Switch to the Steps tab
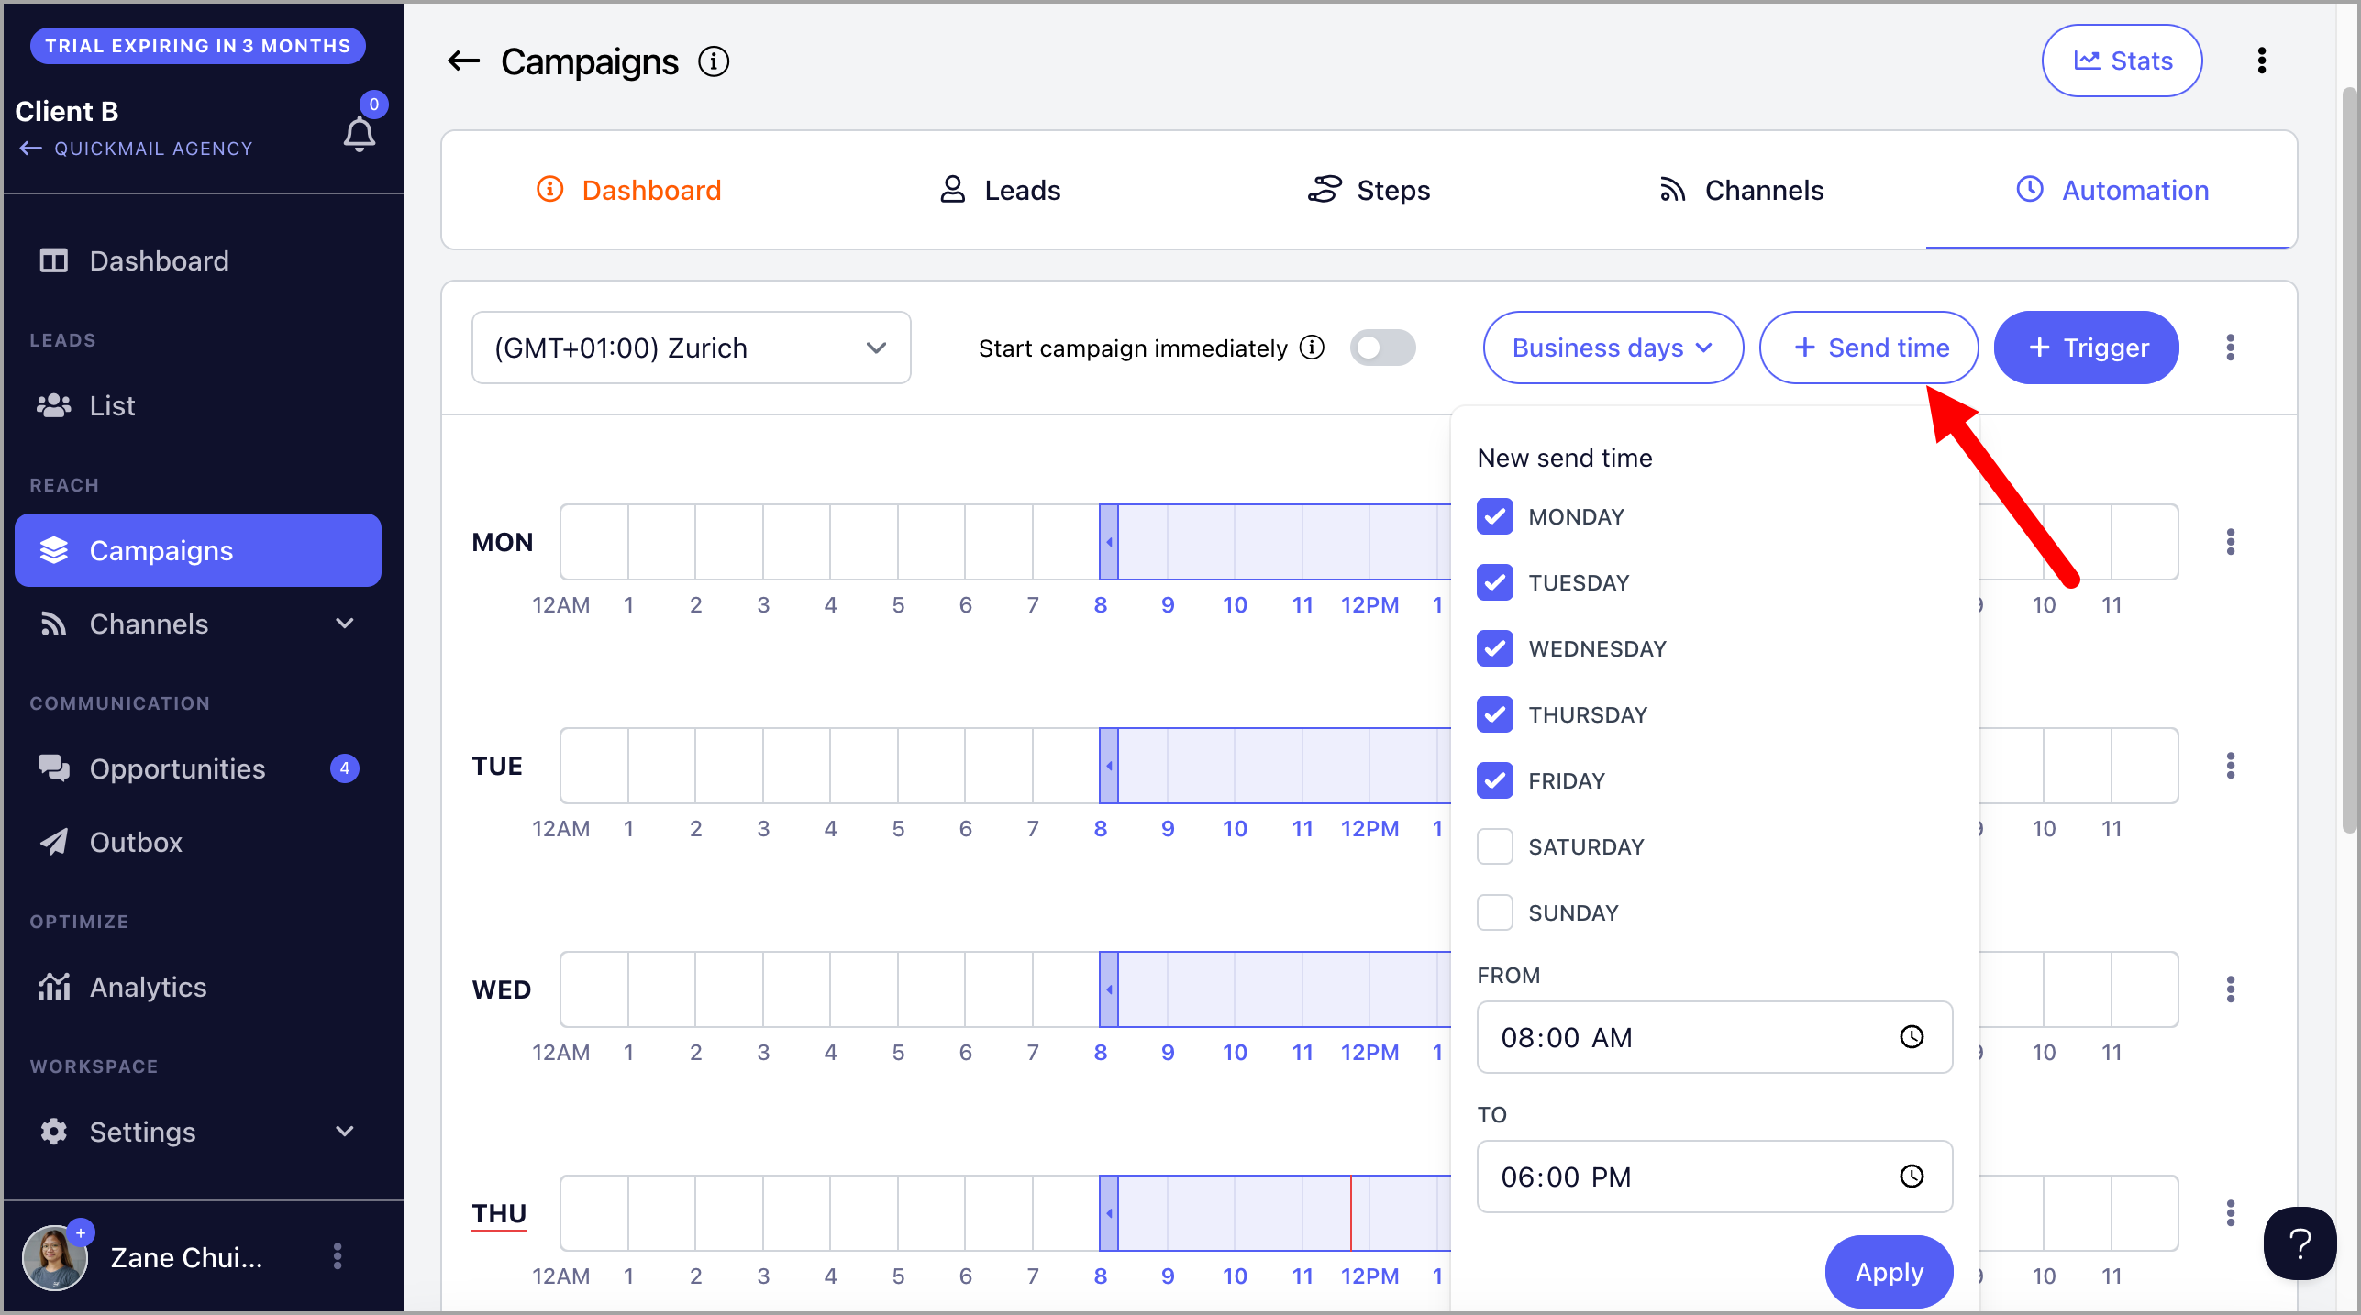The image size is (2361, 1315). [x=1369, y=190]
